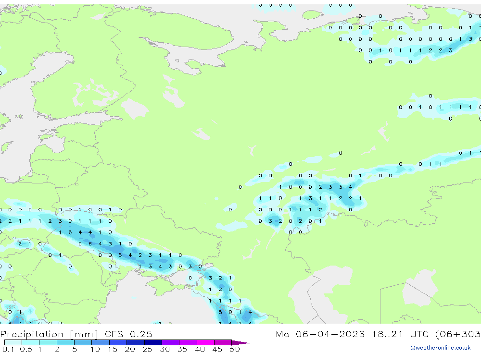Image resolution: width=481 pixels, height=352 pixels.
Task: Click the '(06+303' forecast run offset text
Action: click(458, 334)
